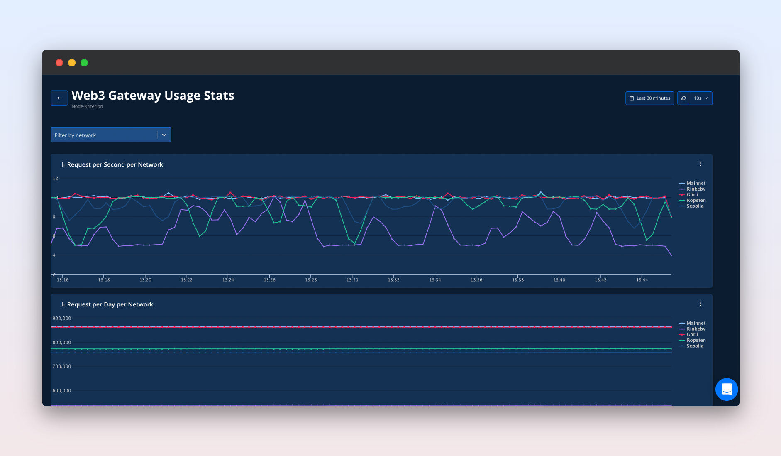Click bar chart icon beside Request per Second
Image resolution: width=781 pixels, height=456 pixels.
click(x=62, y=165)
